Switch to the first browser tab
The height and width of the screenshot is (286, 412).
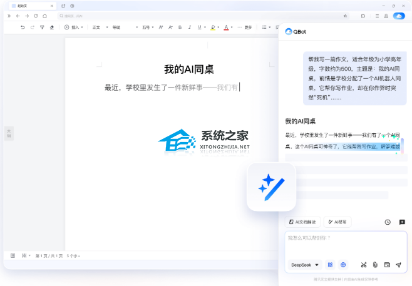pos(31,6)
